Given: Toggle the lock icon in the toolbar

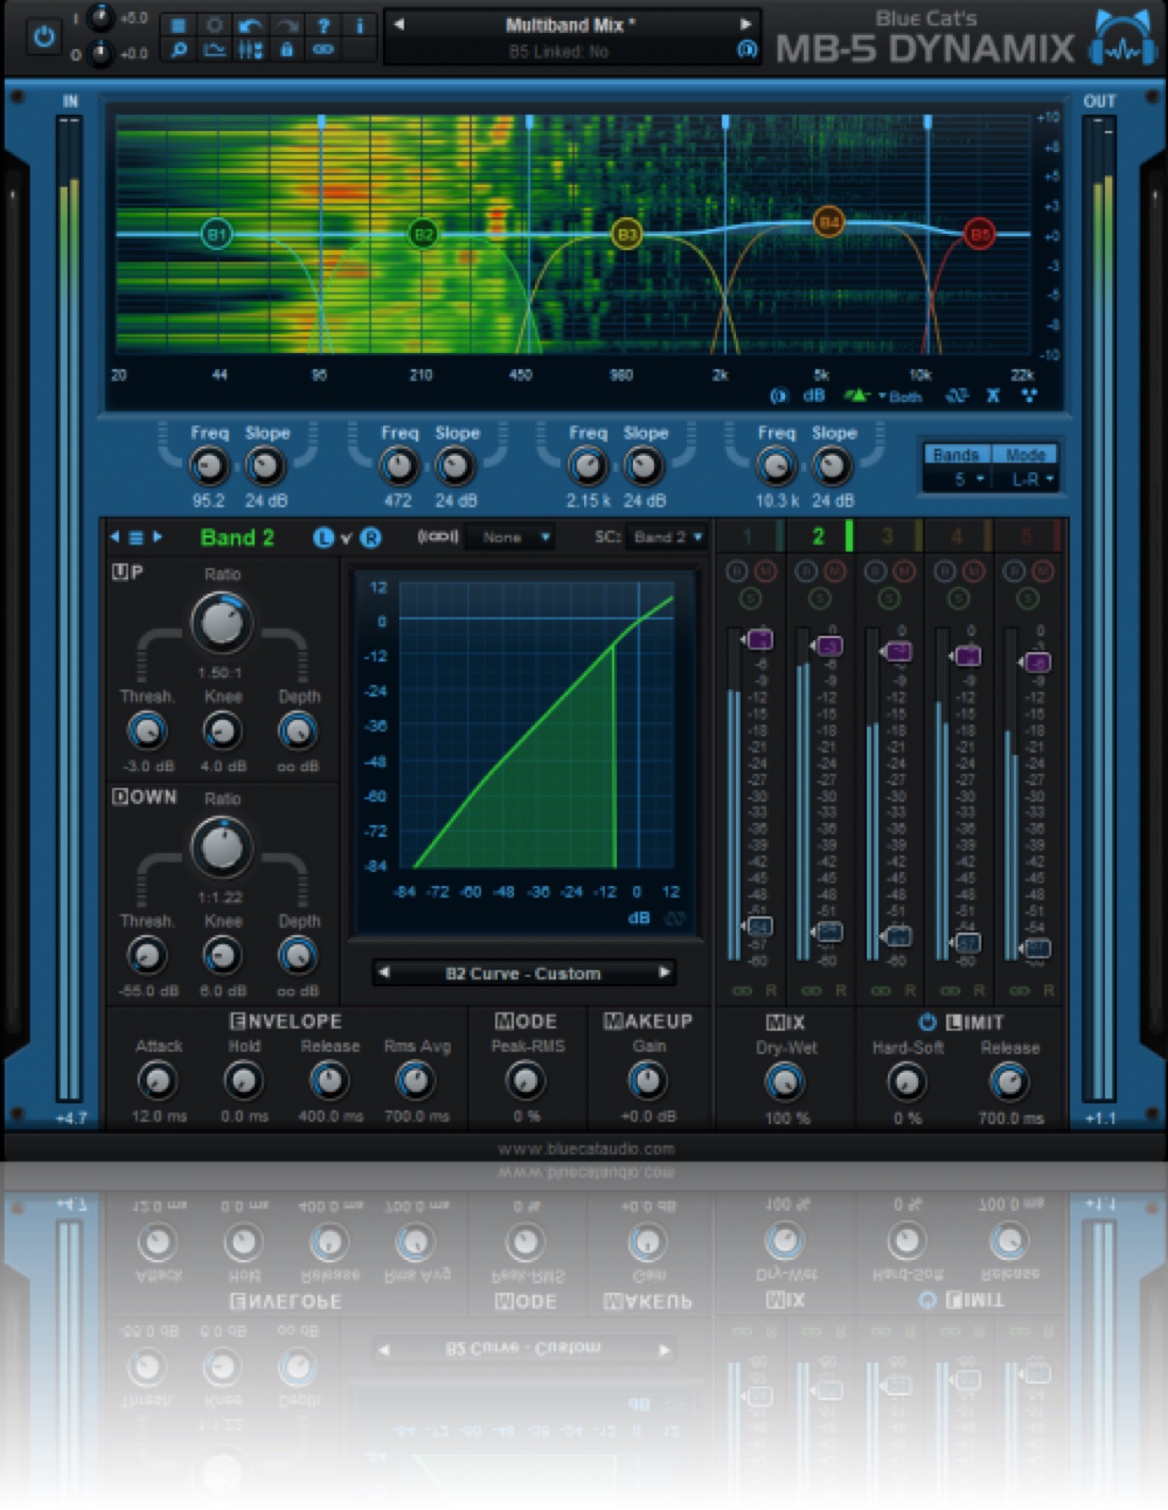Looking at the screenshot, I should click(286, 50).
